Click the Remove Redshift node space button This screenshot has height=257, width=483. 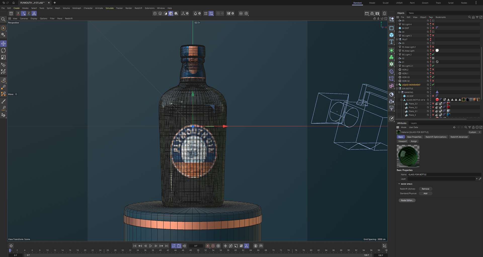click(x=425, y=189)
